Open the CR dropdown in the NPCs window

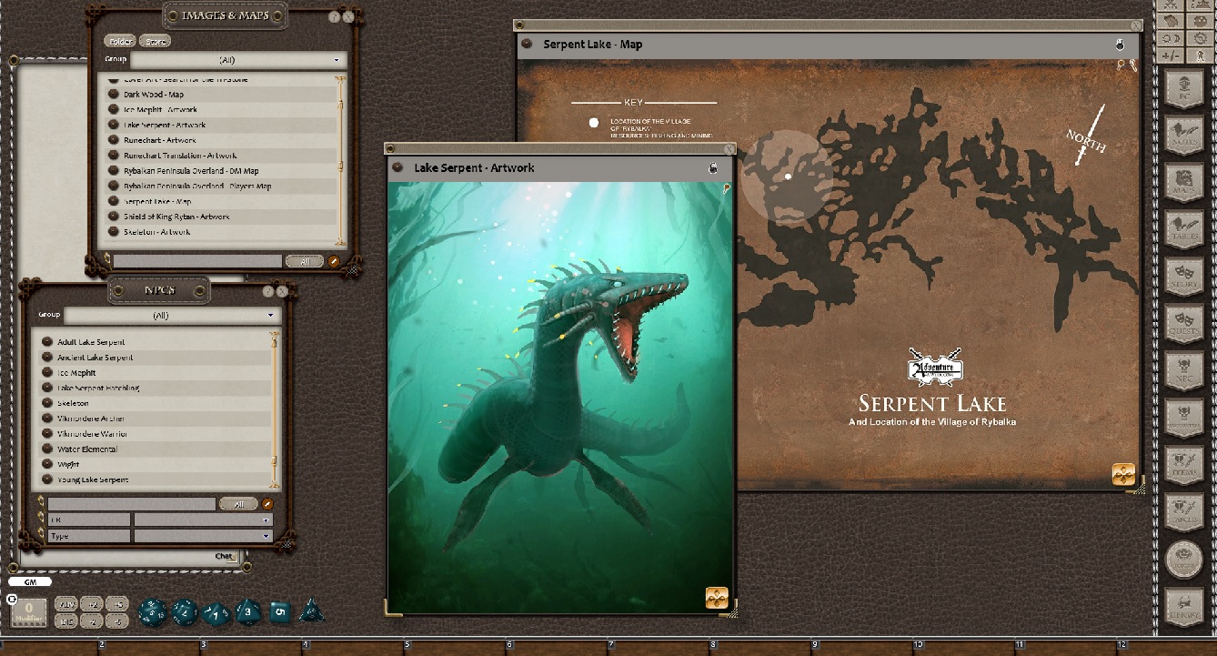coord(202,520)
